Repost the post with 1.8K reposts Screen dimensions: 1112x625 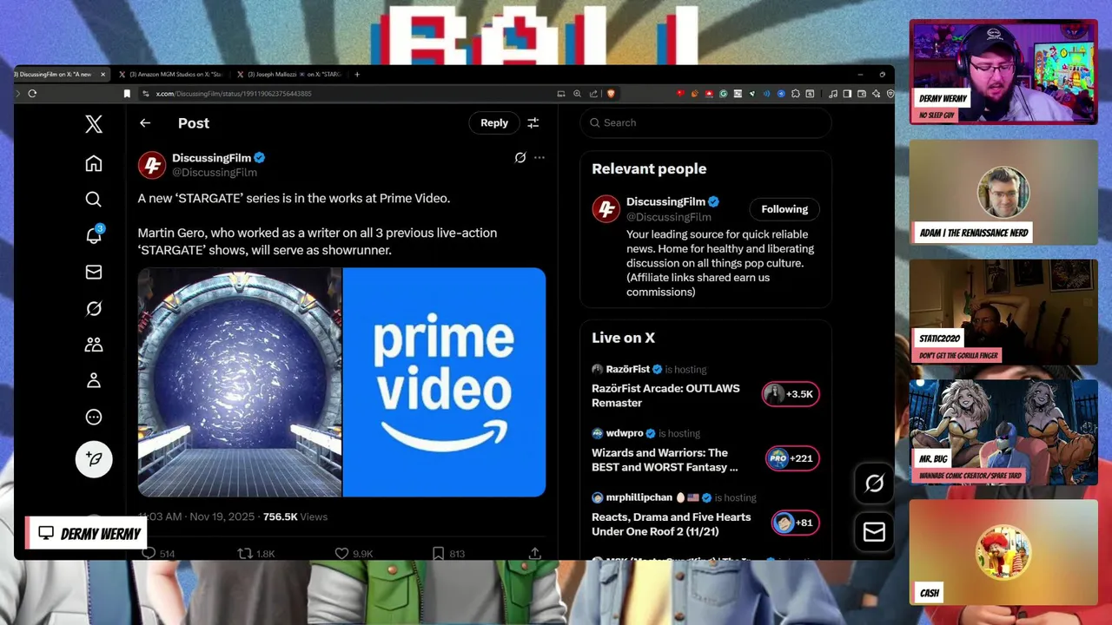(256, 553)
